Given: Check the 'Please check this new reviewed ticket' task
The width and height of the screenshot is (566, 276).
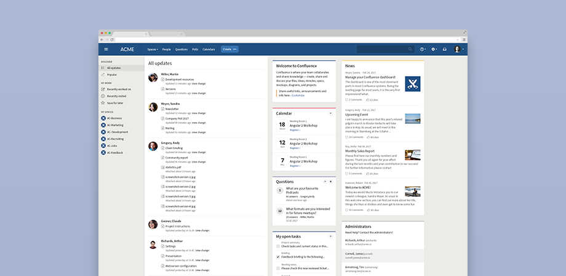Looking at the screenshot, I should pyautogui.click(x=278, y=268).
